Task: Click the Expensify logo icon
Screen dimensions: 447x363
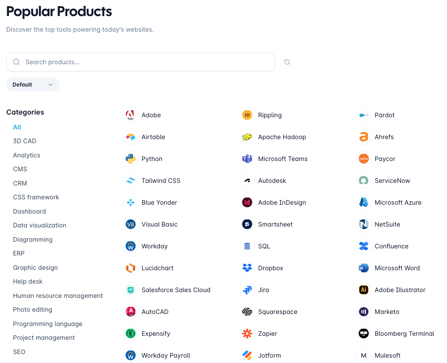Action: point(130,334)
